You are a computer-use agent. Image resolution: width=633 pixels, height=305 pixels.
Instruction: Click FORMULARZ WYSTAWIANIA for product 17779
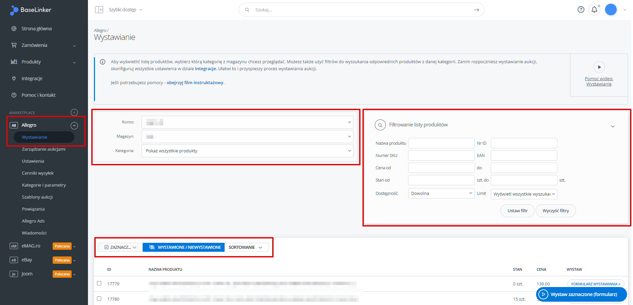coord(596,284)
